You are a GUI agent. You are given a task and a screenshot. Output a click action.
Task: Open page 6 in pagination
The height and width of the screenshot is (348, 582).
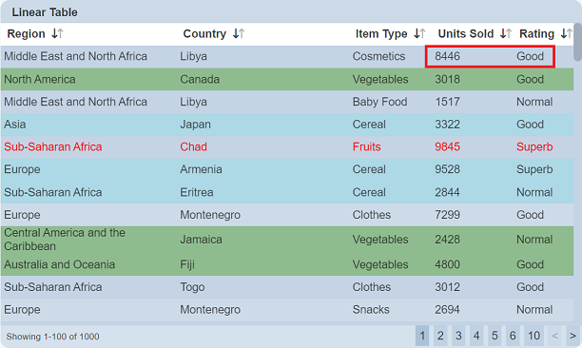[513, 336]
